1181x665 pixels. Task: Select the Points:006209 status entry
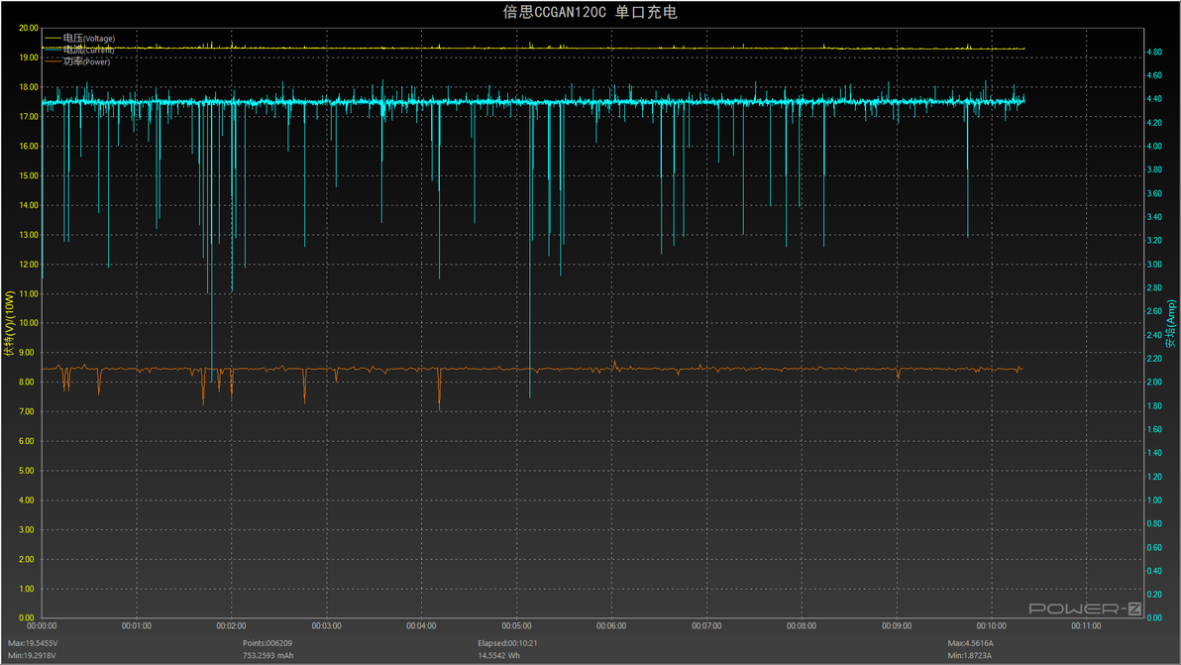268,644
